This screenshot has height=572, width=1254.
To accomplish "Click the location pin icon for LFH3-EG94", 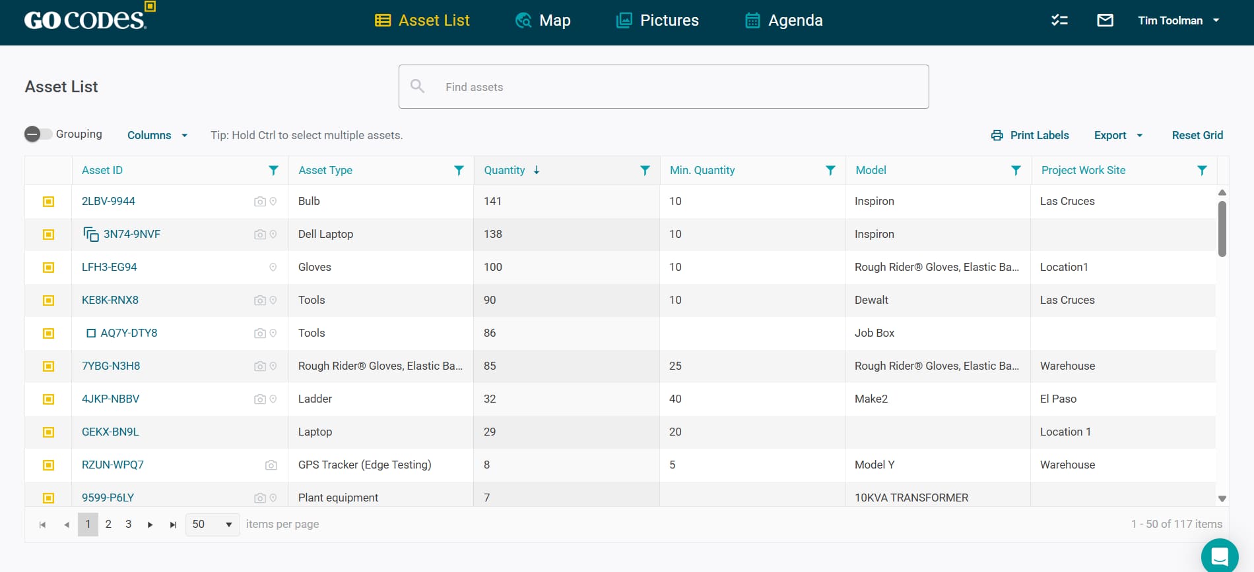I will pyautogui.click(x=273, y=268).
